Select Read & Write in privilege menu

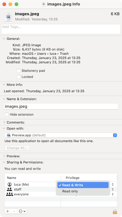click(x=83, y=185)
